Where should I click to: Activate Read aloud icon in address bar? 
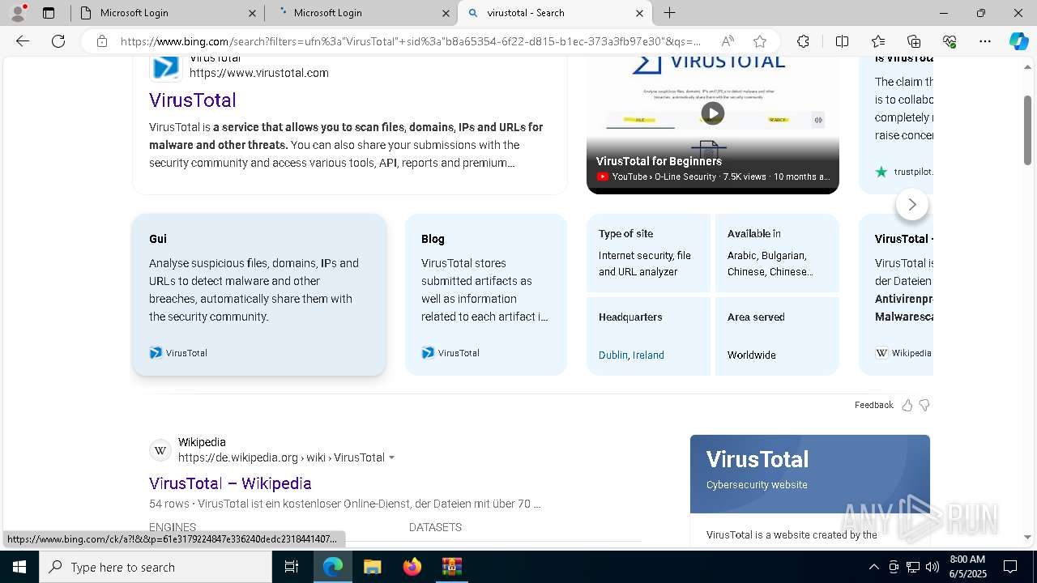pyautogui.click(x=728, y=41)
